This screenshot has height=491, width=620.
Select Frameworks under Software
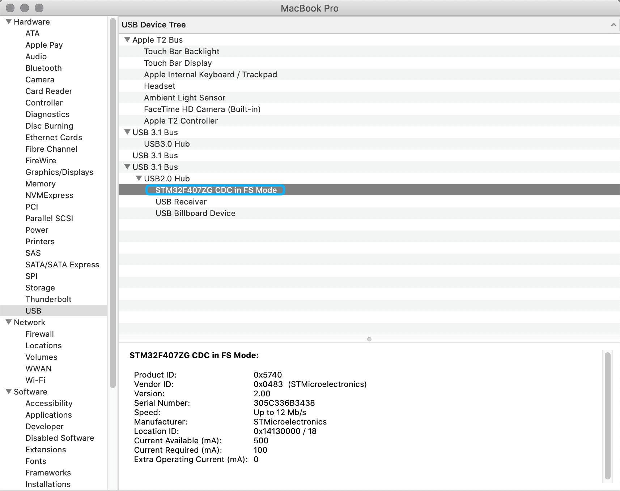point(48,473)
